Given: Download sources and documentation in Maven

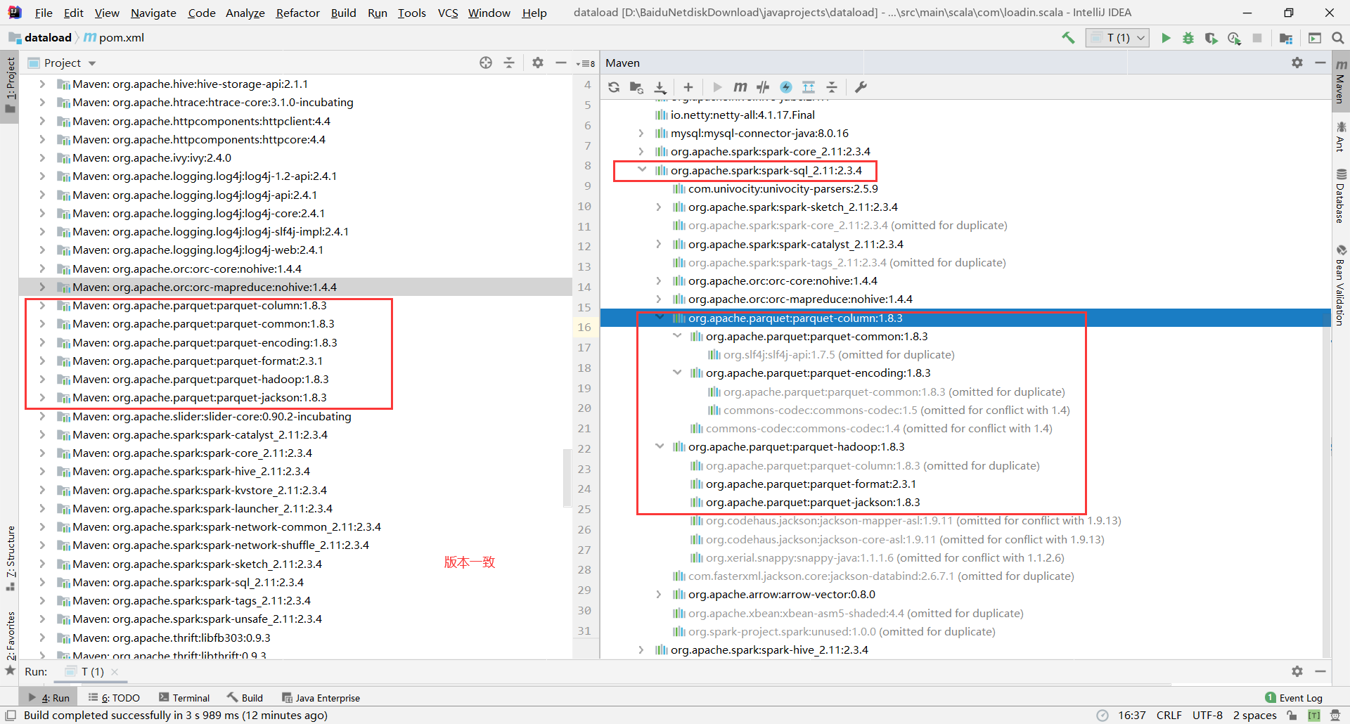Looking at the screenshot, I should point(660,87).
